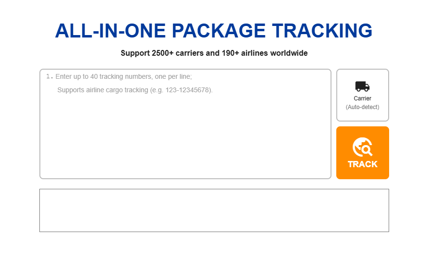Image resolution: width=429 pixels, height=258 pixels.
Task: Focus the tracking numbers text area
Action: [x=185, y=124]
